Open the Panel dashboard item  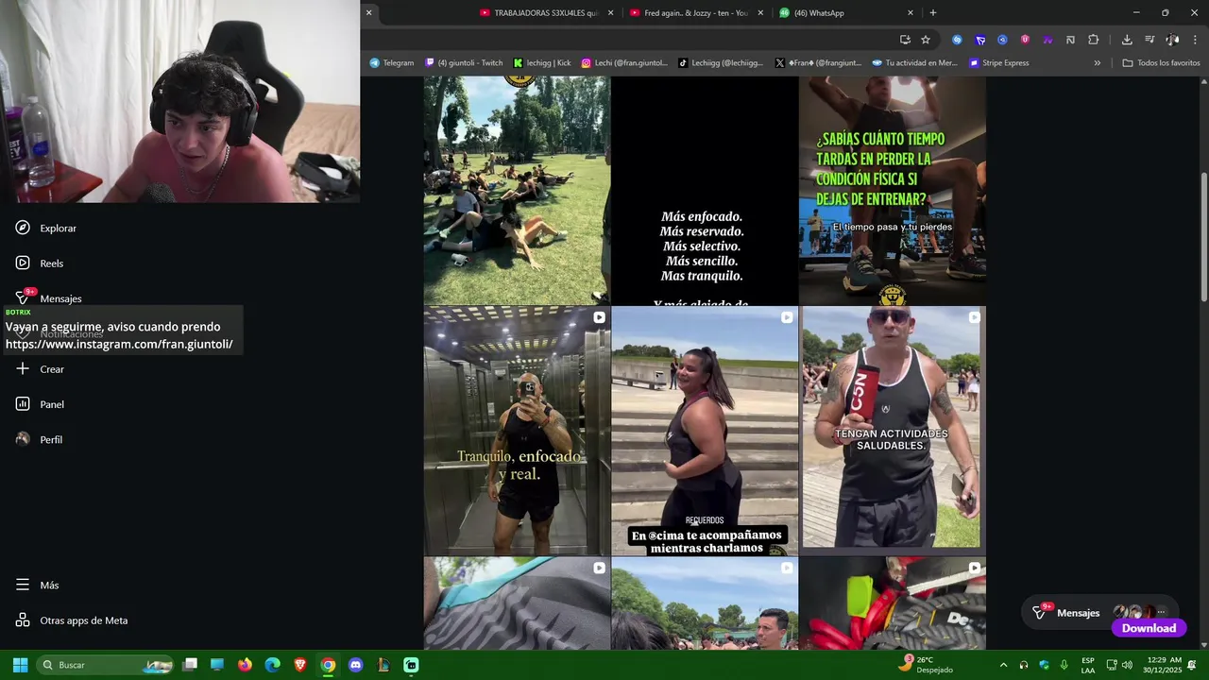[40, 404]
